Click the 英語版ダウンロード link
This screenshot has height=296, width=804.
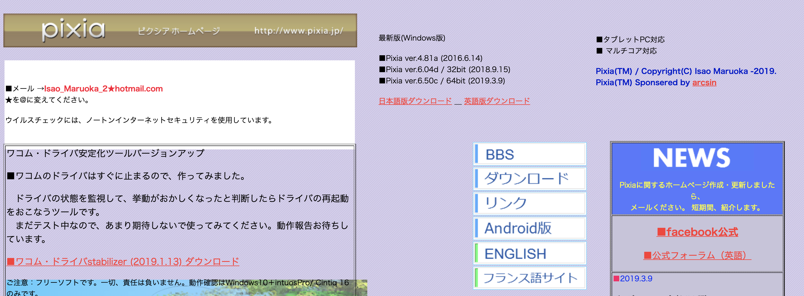coord(497,101)
